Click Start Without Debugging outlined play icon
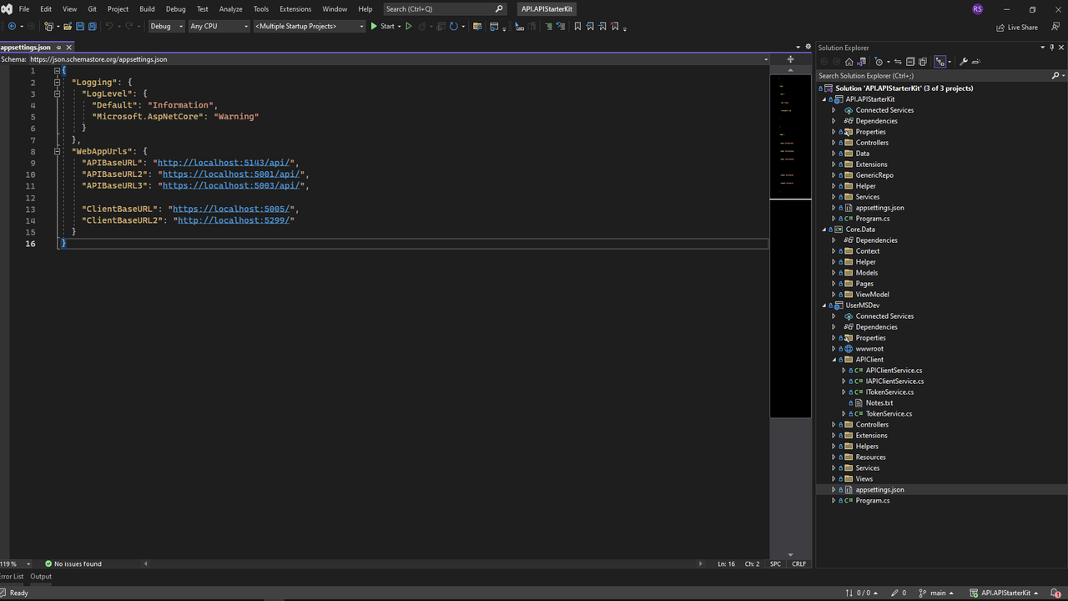 point(408,27)
